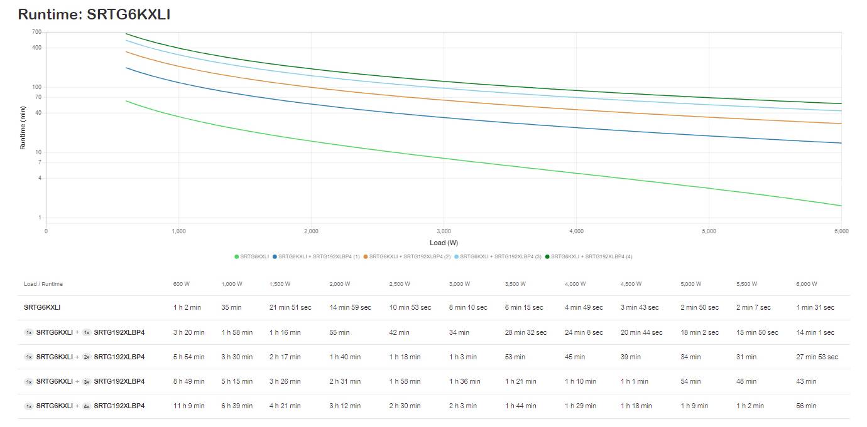Click the 1,500 W column header
Image resolution: width=867 pixels, height=427 pixels.
pyautogui.click(x=280, y=284)
